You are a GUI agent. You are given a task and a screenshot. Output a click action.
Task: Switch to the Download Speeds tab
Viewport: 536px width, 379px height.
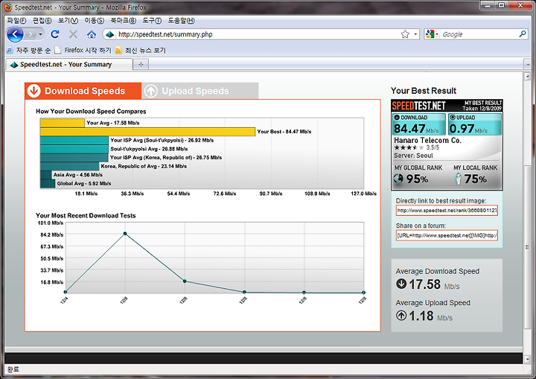pos(83,91)
